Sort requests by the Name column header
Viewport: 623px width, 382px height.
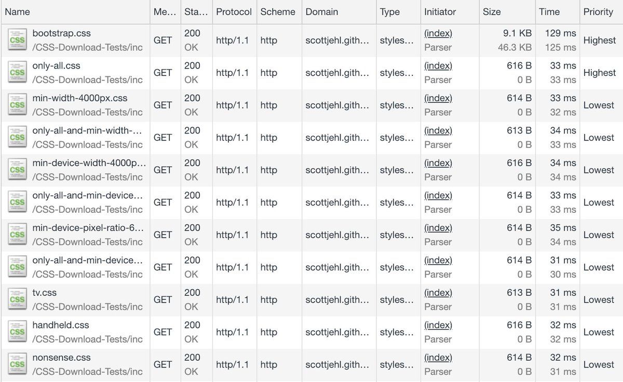[18, 12]
